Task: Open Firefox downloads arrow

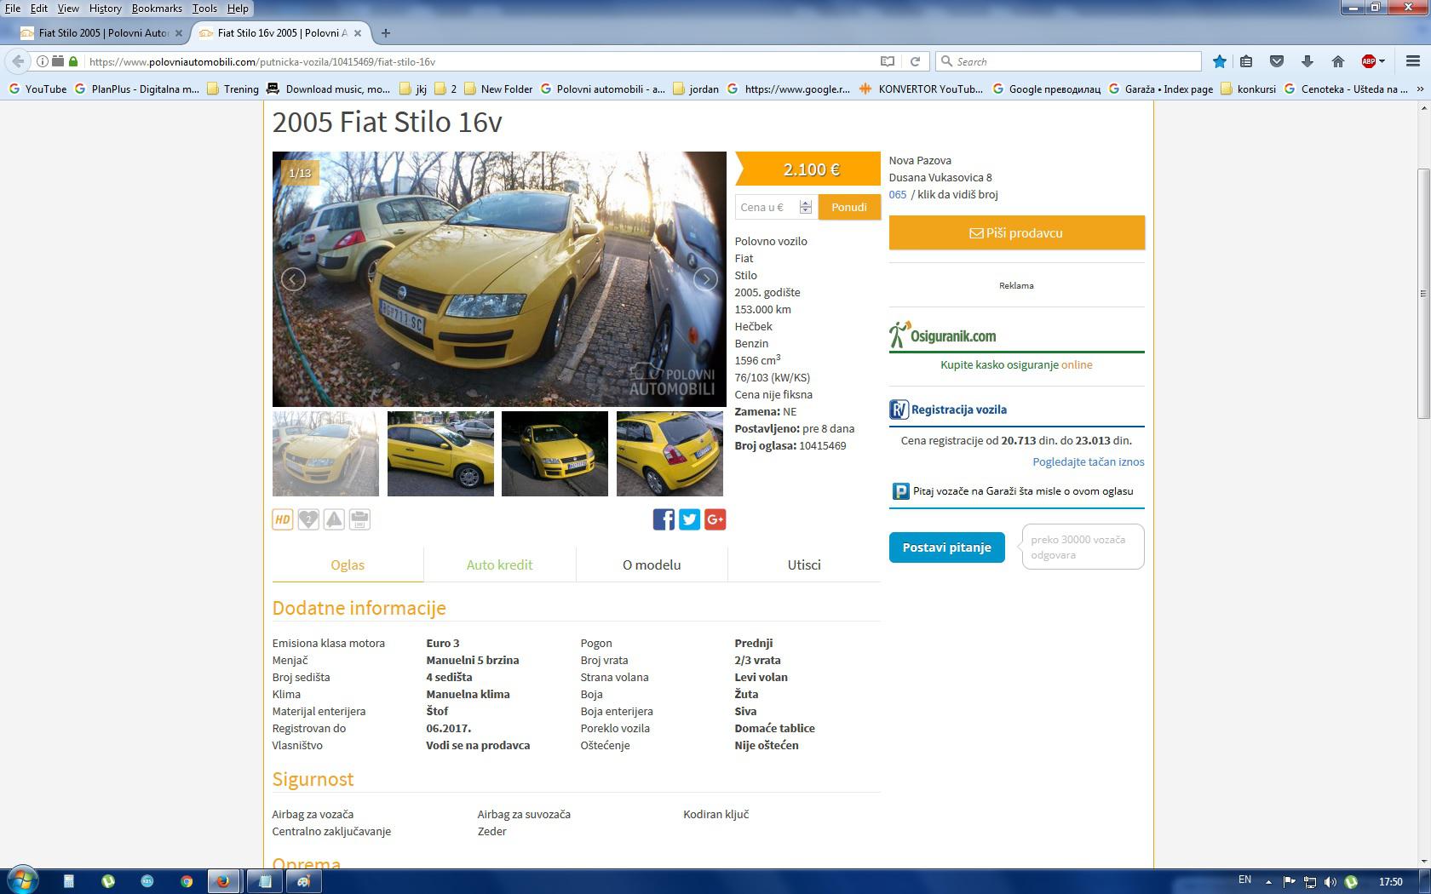Action: point(1307,61)
